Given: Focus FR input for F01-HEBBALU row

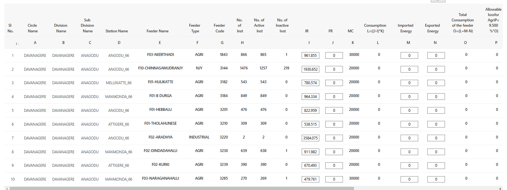Looking at the screenshot, I should [334, 111].
